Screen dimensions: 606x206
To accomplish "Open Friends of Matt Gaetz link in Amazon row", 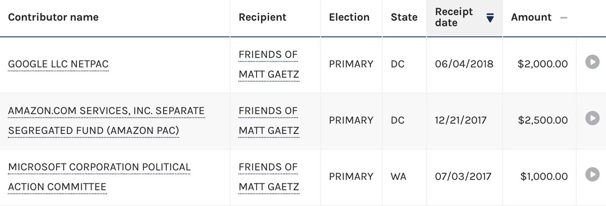I will 269,121.
